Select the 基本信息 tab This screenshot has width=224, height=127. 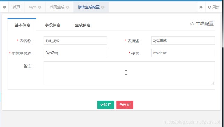[22, 25]
